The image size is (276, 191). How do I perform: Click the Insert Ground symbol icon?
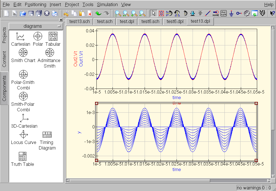pyautogui.click(x=231, y=13)
